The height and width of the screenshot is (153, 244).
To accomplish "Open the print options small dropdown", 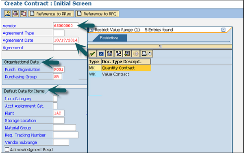I will pyautogui.click(x=150, y=54).
